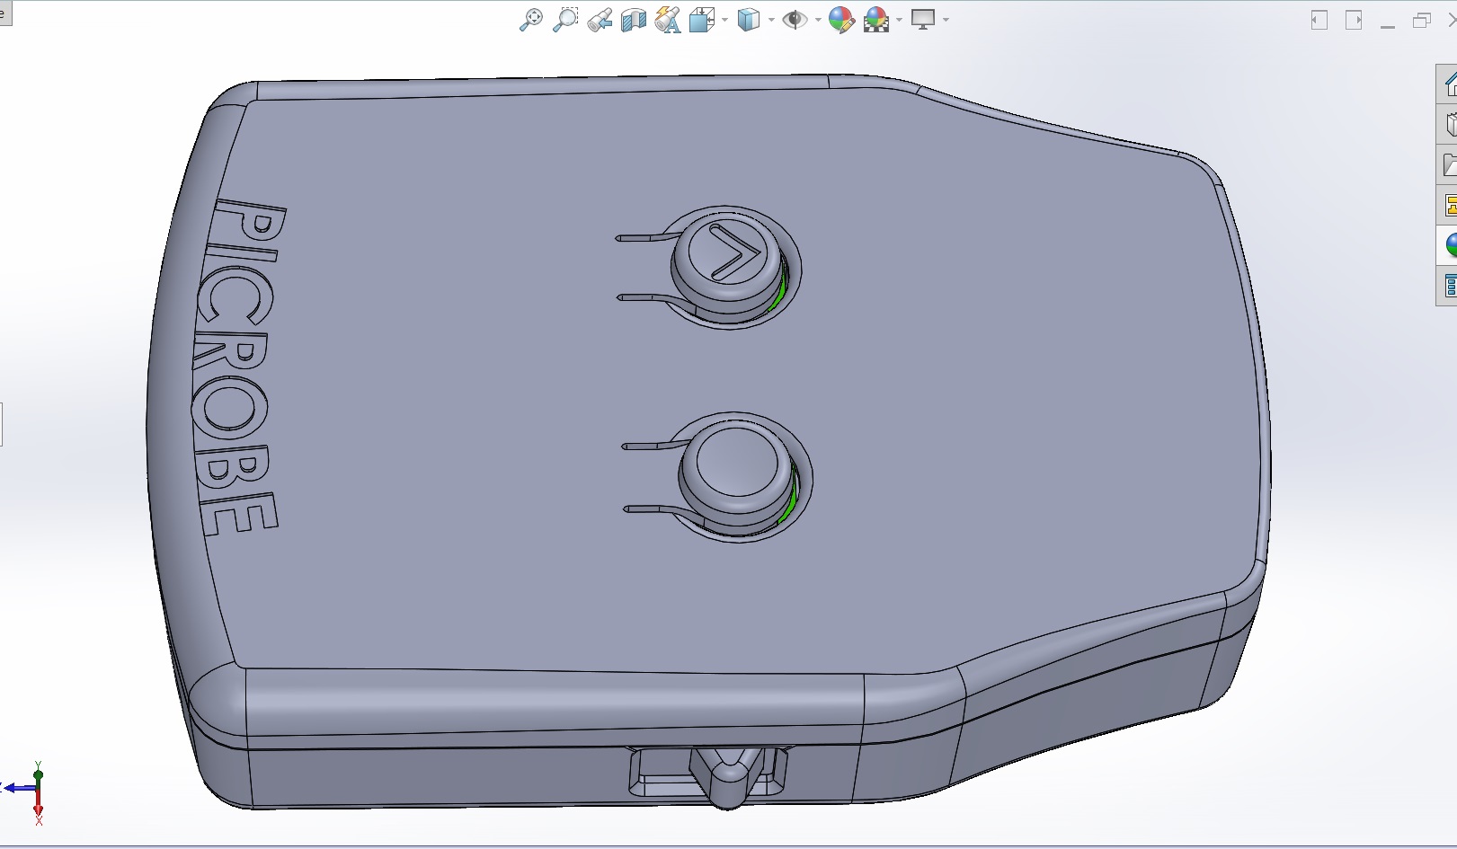Click the left-arrow pane collapse button
The width and height of the screenshot is (1457, 849).
(x=1319, y=20)
